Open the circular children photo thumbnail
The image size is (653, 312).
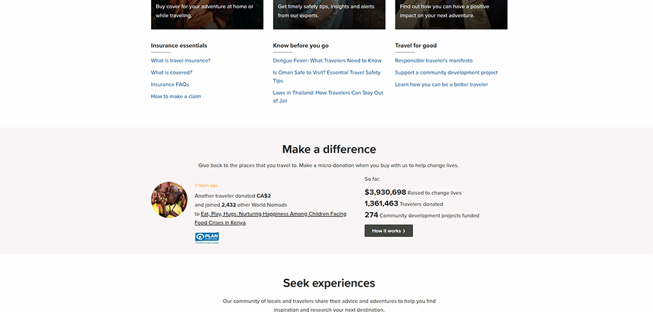169,200
